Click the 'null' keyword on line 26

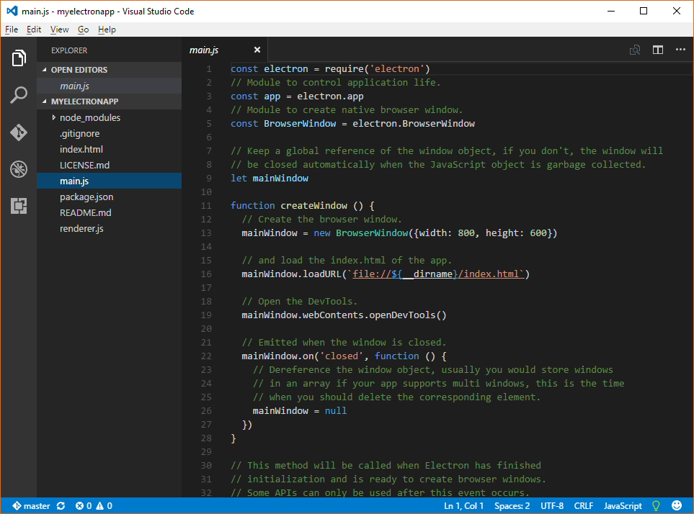(x=336, y=411)
